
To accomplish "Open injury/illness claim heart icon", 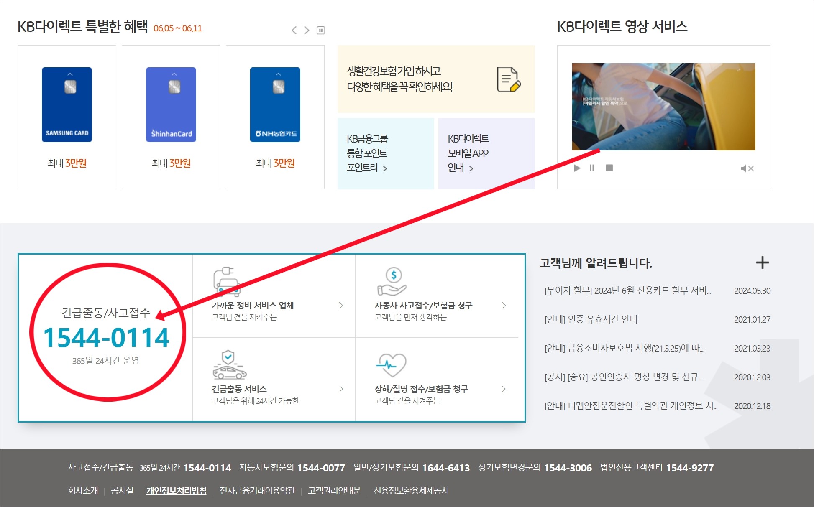I will 392,365.
